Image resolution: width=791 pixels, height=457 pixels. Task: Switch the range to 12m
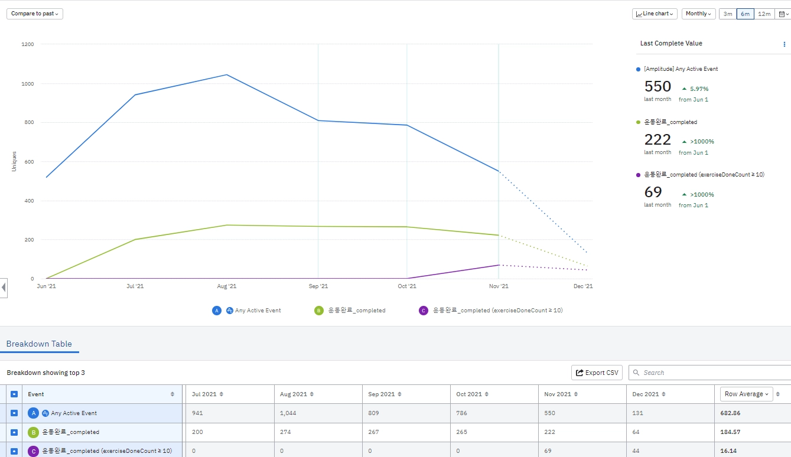click(764, 14)
